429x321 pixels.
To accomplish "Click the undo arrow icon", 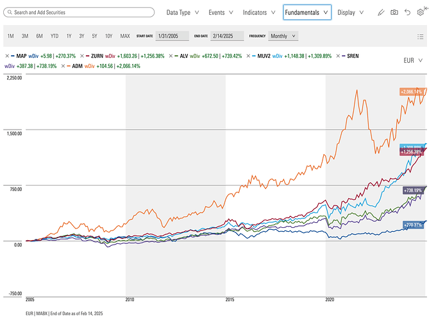I will [x=407, y=12].
